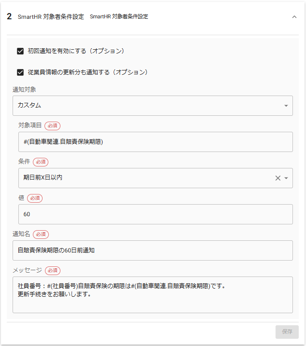Click the 対象項目 input field
This screenshot has width=306, height=346.
coord(156,142)
